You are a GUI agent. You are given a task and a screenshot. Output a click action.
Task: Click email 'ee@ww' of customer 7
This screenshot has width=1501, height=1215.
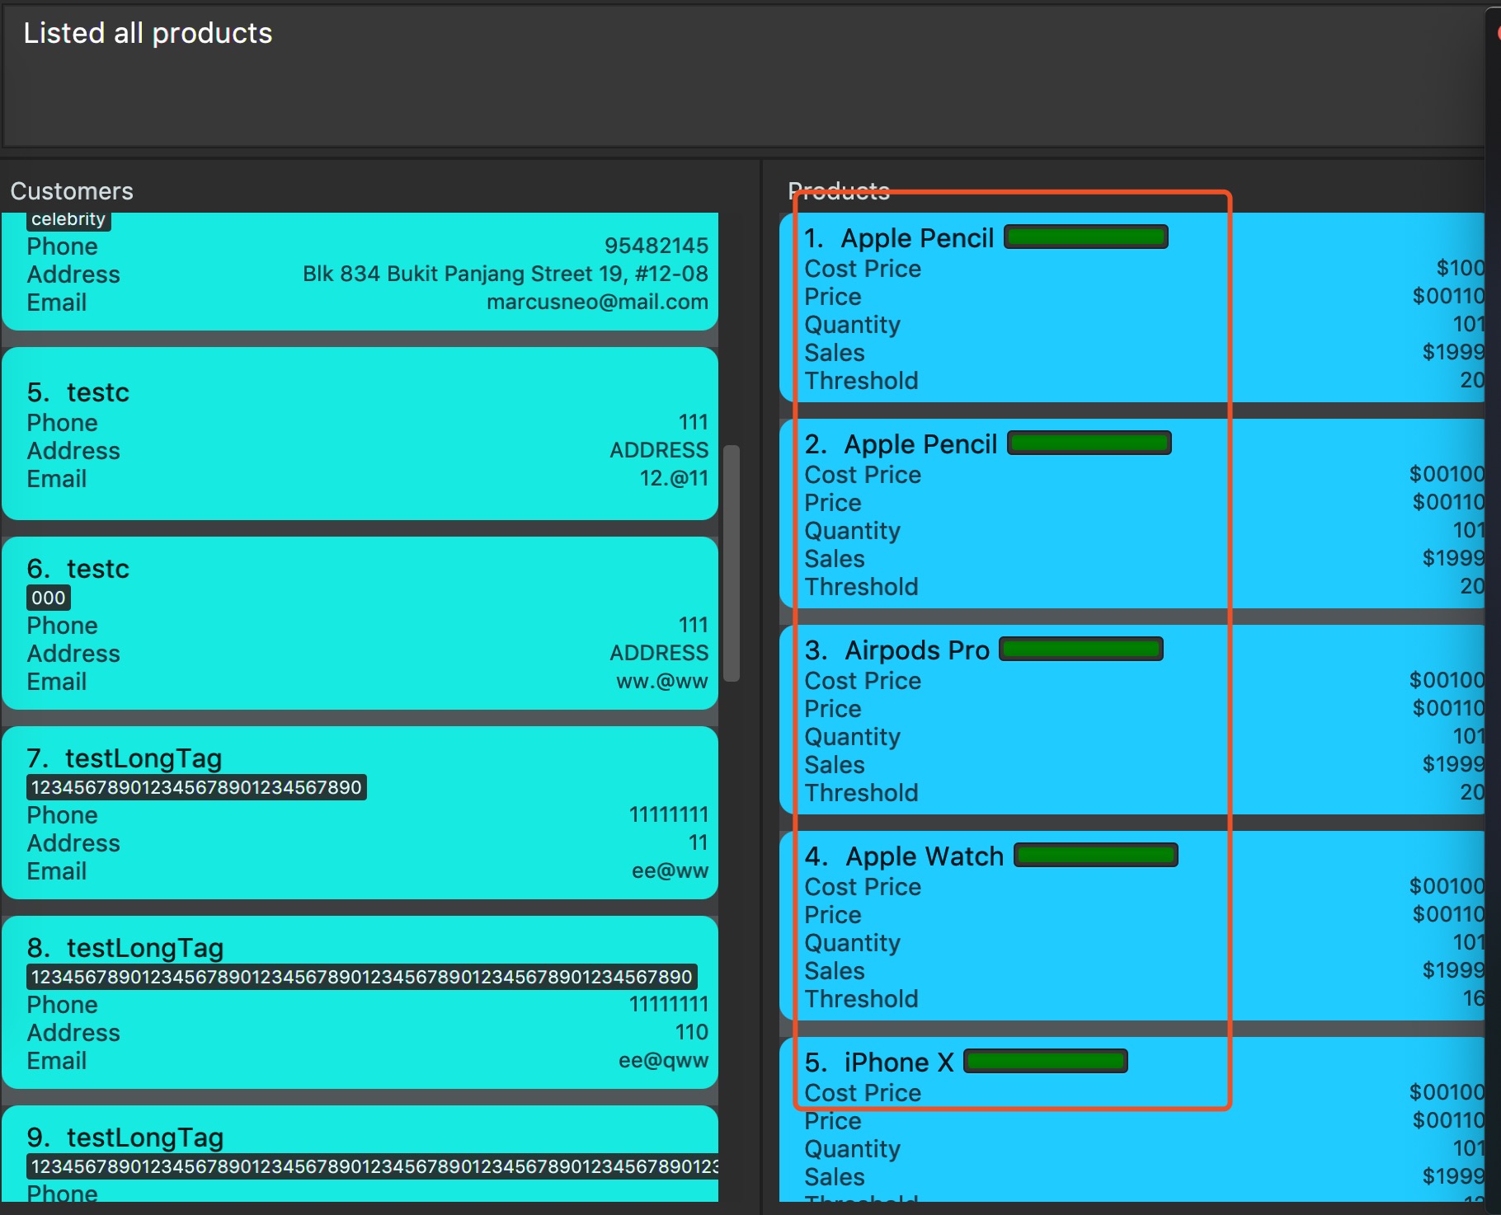pyautogui.click(x=671, y=870)
